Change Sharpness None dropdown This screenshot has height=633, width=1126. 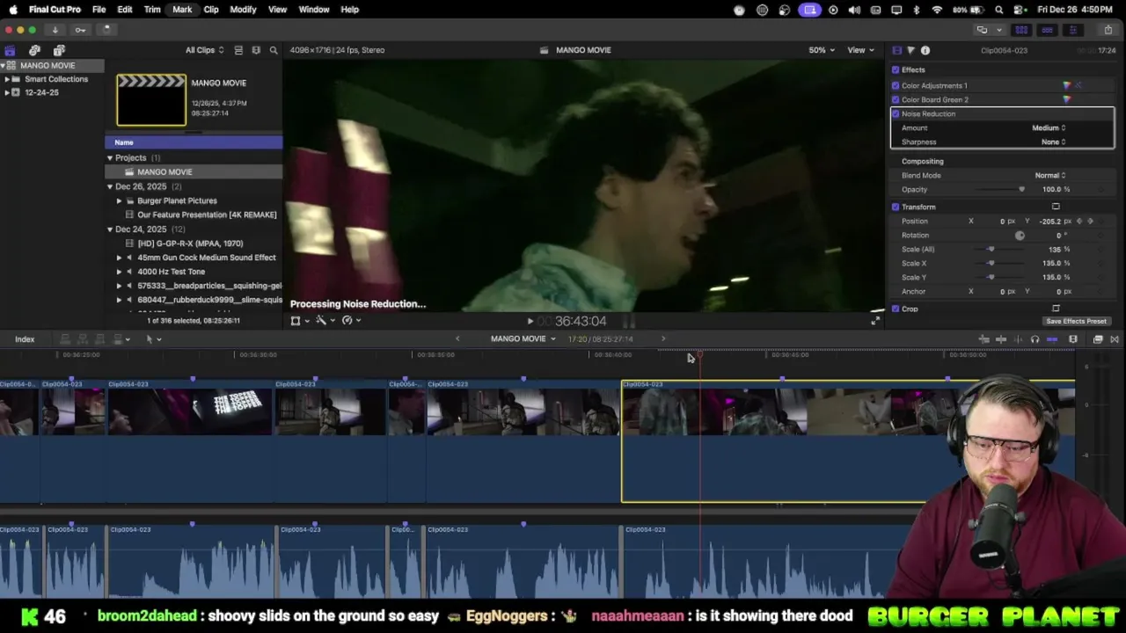pos(1053,142)
